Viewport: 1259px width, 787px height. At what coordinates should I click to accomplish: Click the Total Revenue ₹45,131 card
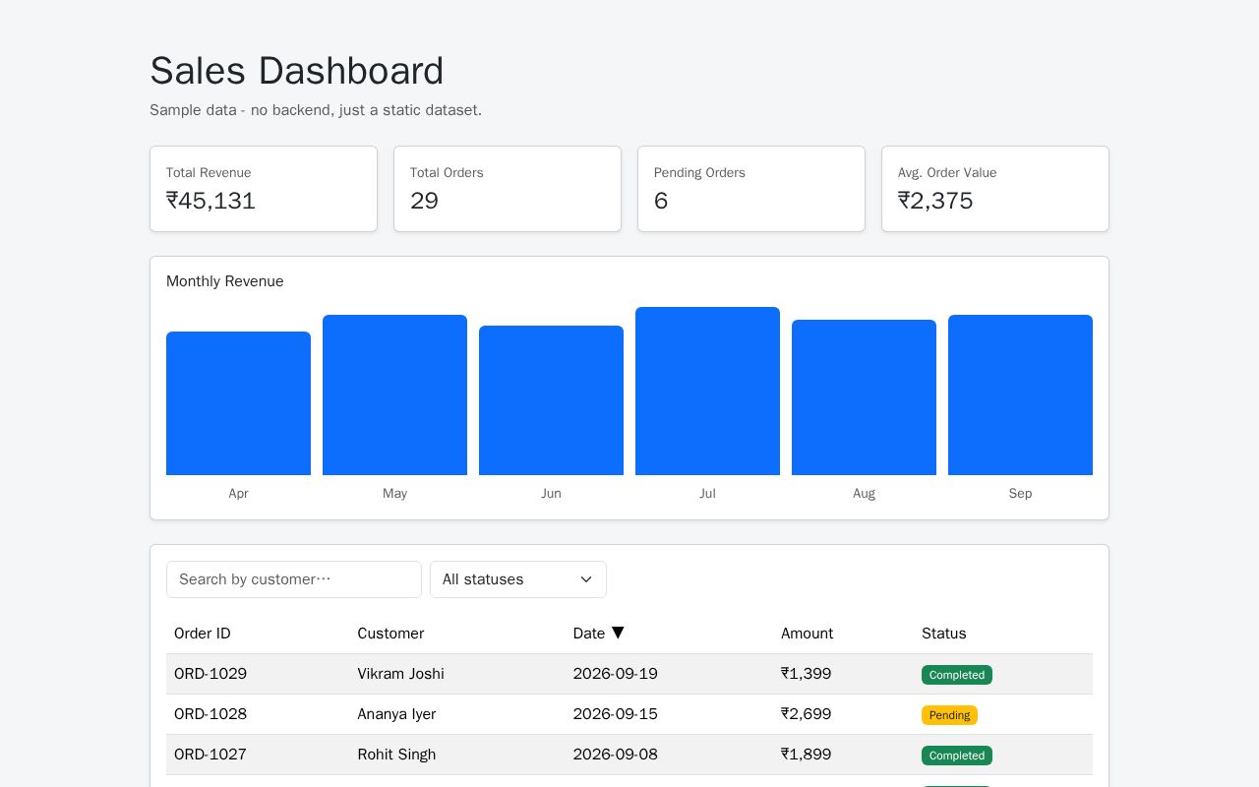pyautogui.click(x=264, y=189)
